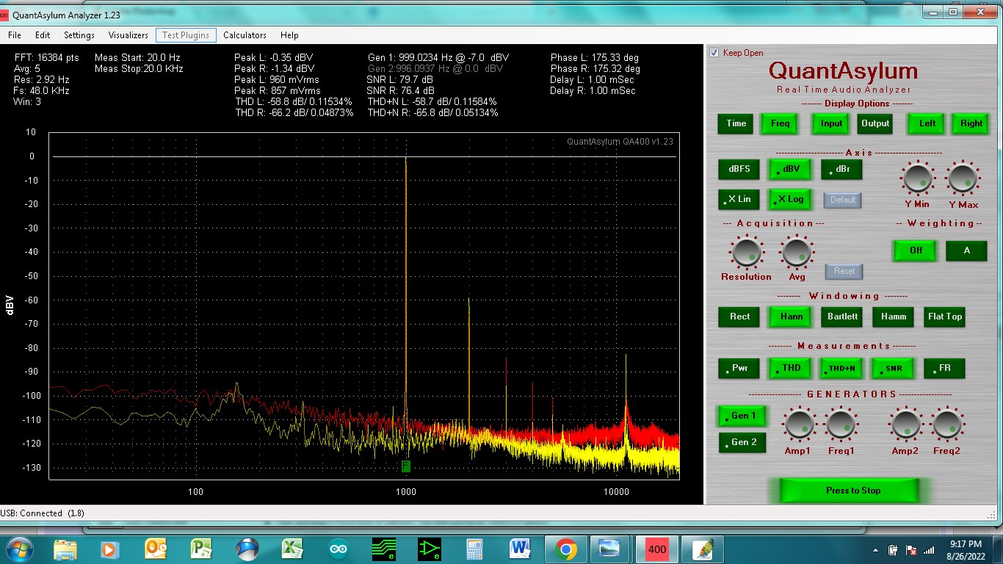This screenshot has height=564, width=1003.
Task: Switch to Google Chrome in taskbar
Action: (x=565, y=549)
